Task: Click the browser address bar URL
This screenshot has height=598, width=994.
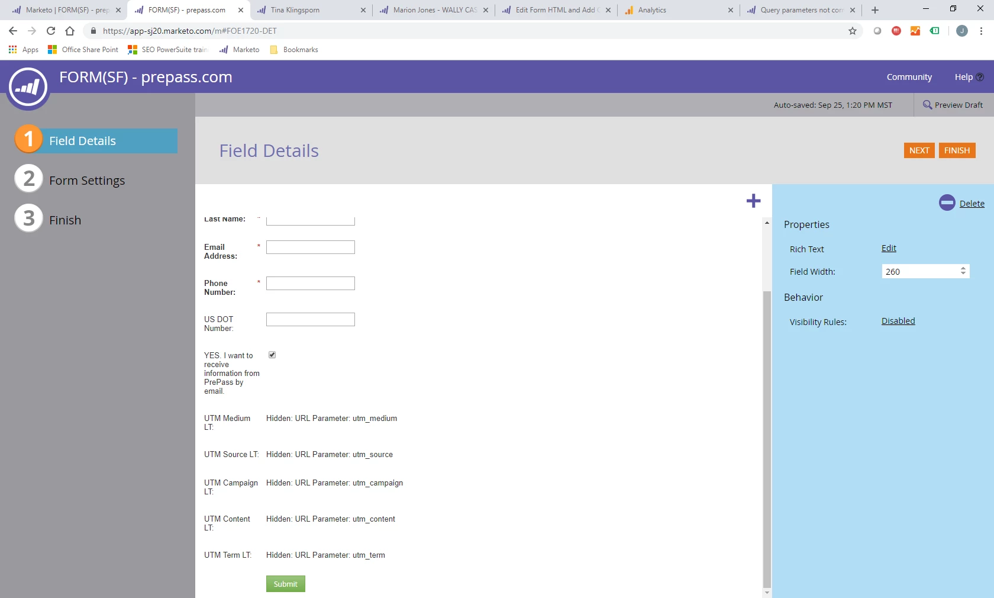Action: (x=190, y=31)
